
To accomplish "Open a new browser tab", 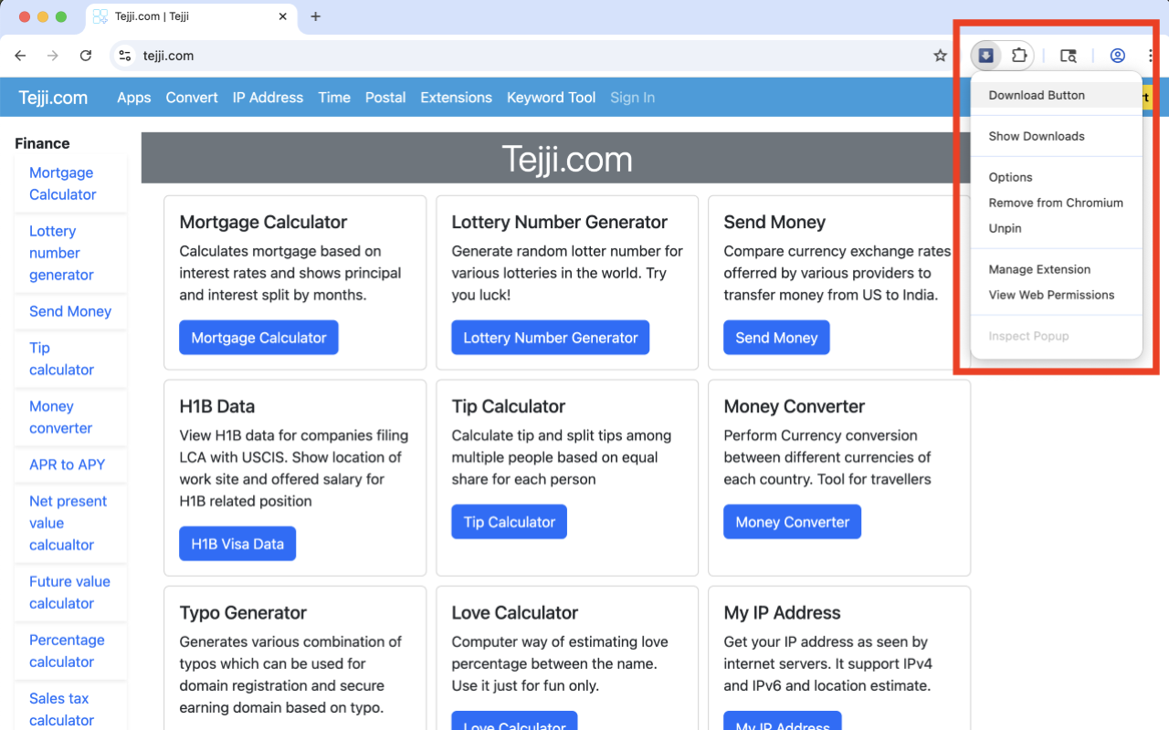I will (316, 16).
